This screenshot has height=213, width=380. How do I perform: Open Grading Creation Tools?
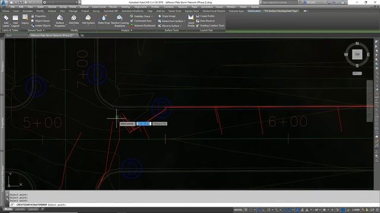point(210,25)
